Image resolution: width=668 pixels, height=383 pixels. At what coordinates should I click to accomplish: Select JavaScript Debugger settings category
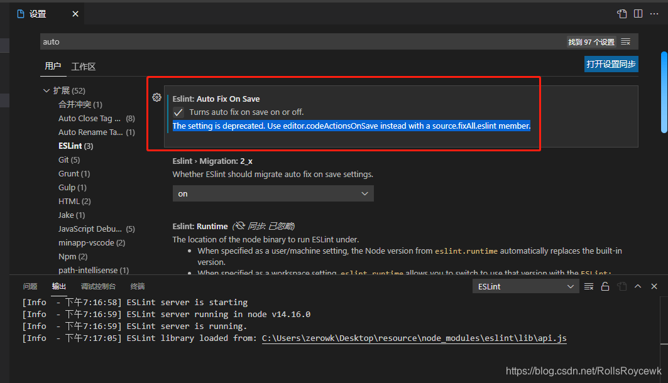click(x=96, y=229)
